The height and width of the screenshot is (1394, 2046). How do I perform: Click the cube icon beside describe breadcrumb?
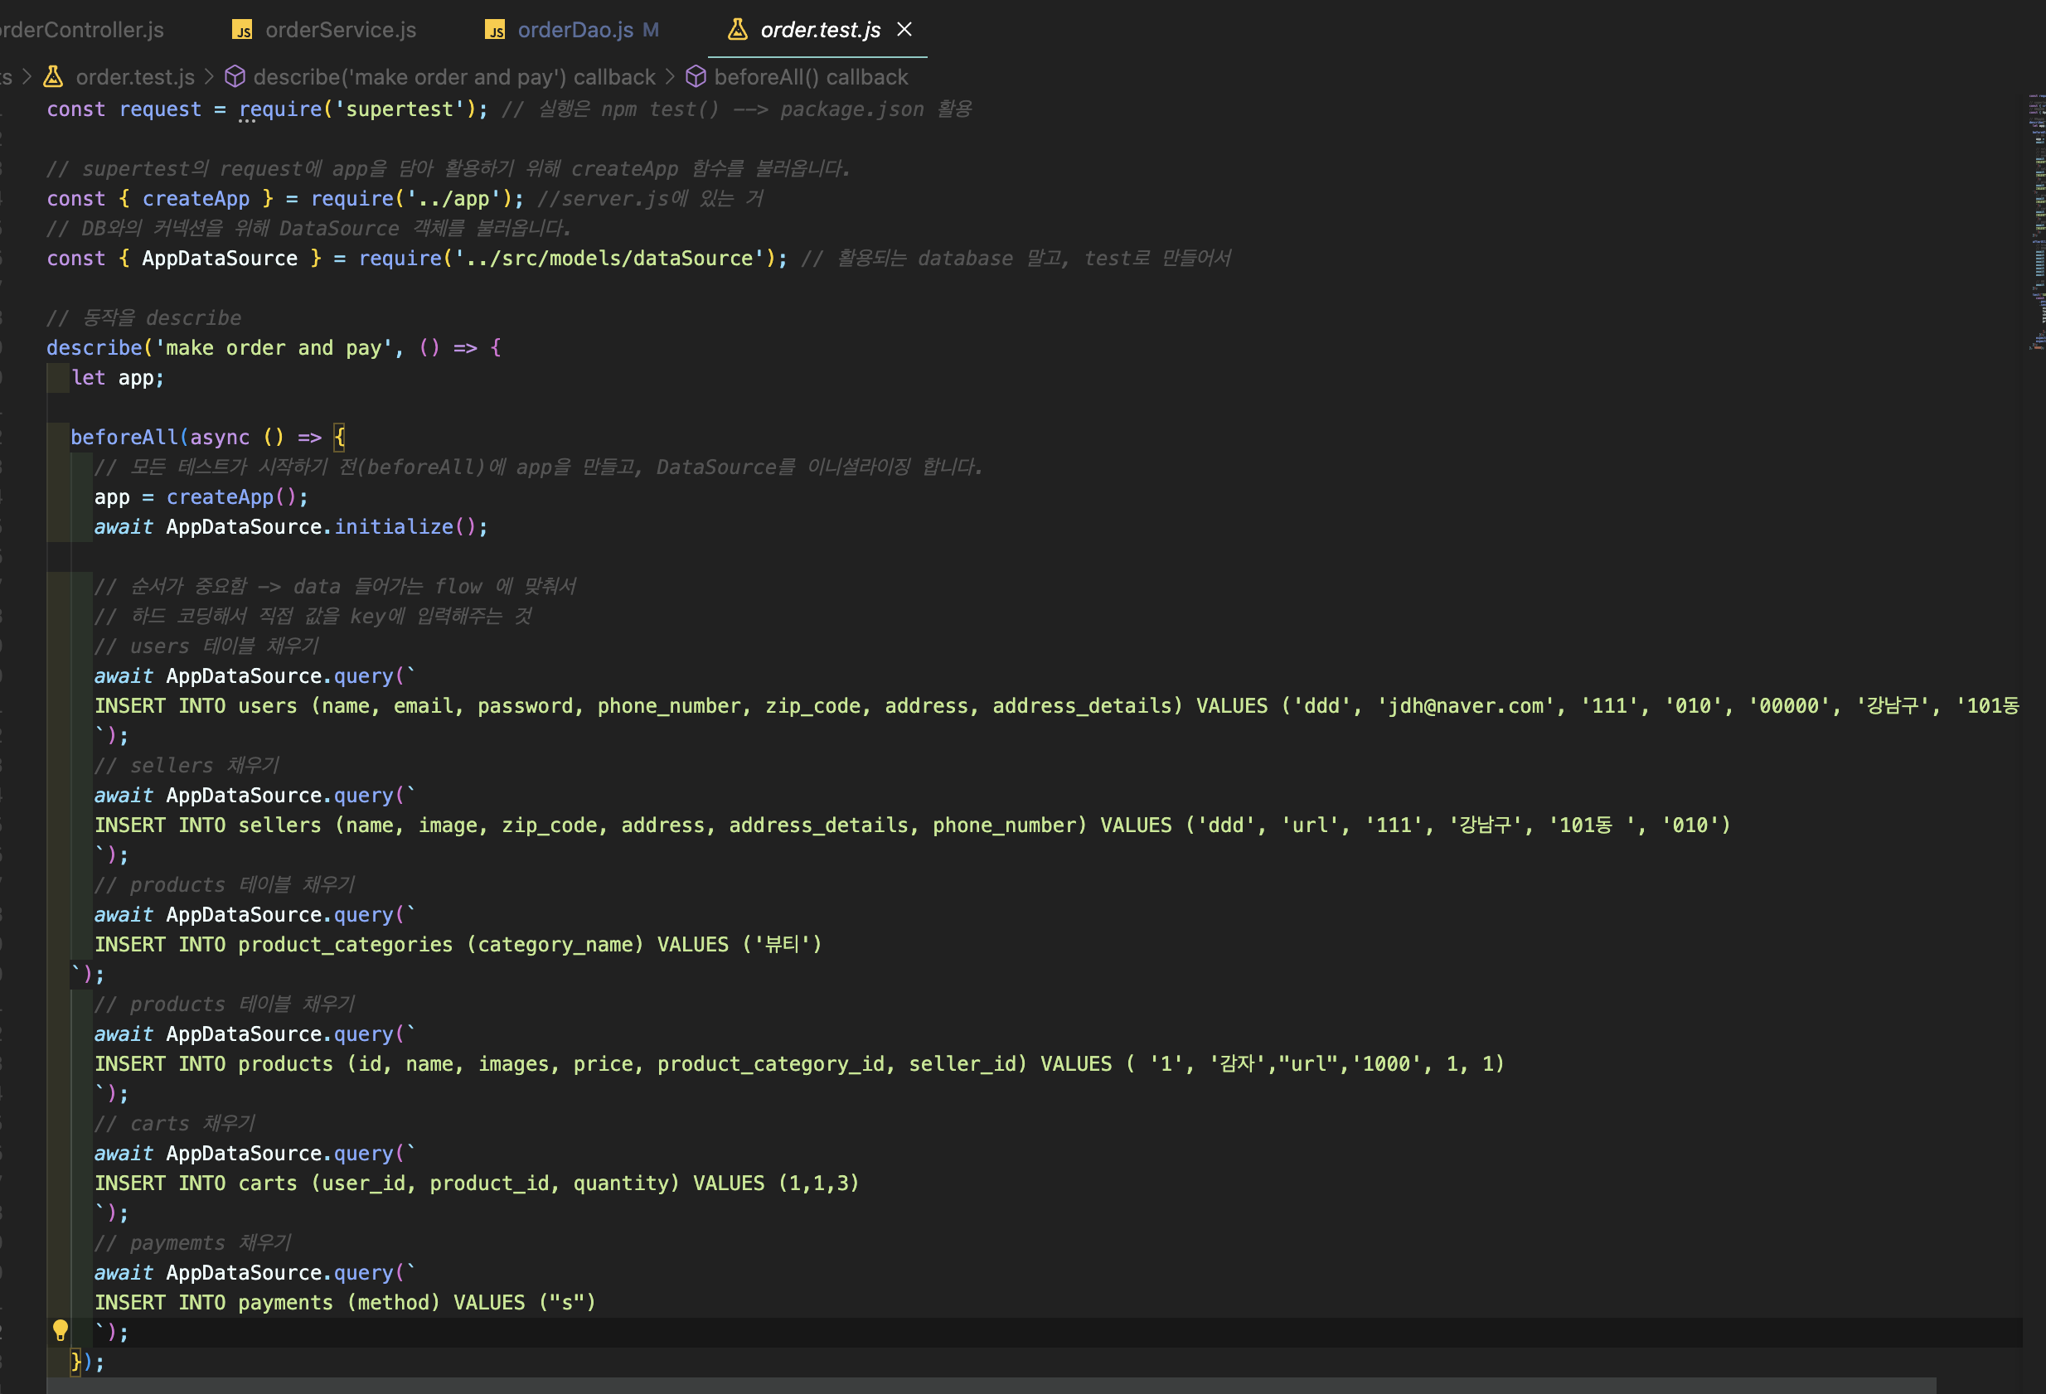(x=235, y=77)
